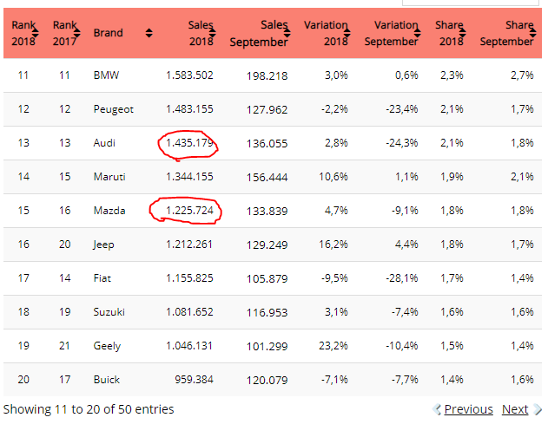Go to the Previous page link

coord(468,409)
